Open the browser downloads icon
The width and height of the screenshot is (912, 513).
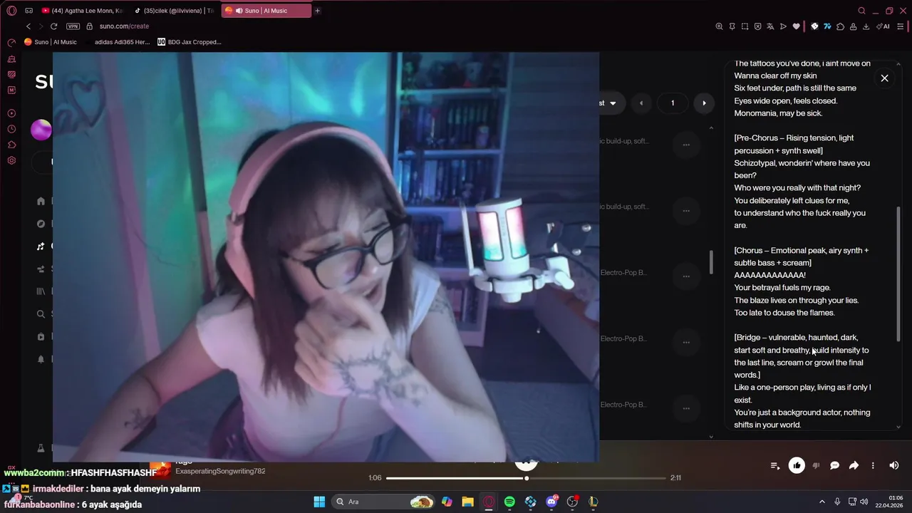866,26
